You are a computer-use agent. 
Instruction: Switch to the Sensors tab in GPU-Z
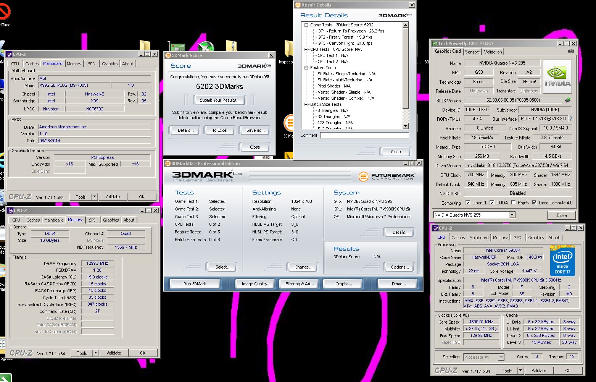coord(472,52)
